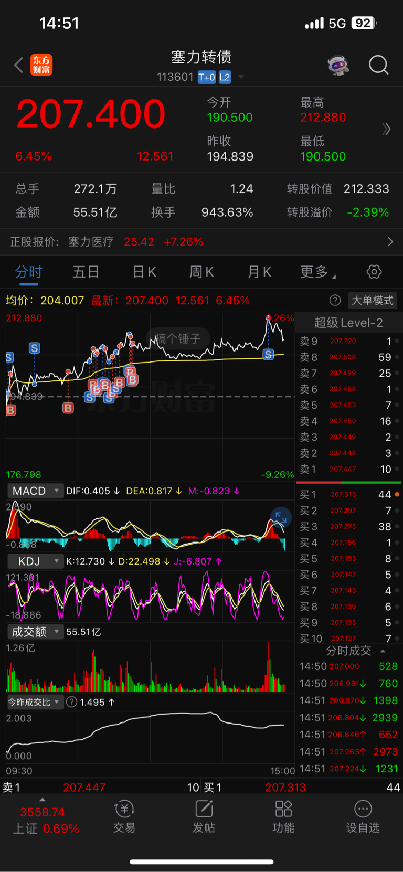This screenshot has width=403, height=872.
Task: Open the help question mark near 大单模式
Action: (x=335, y=301)
